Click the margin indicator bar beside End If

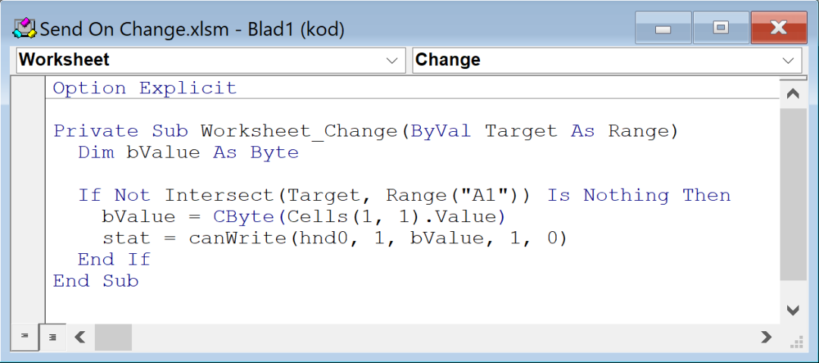point(28,260)
